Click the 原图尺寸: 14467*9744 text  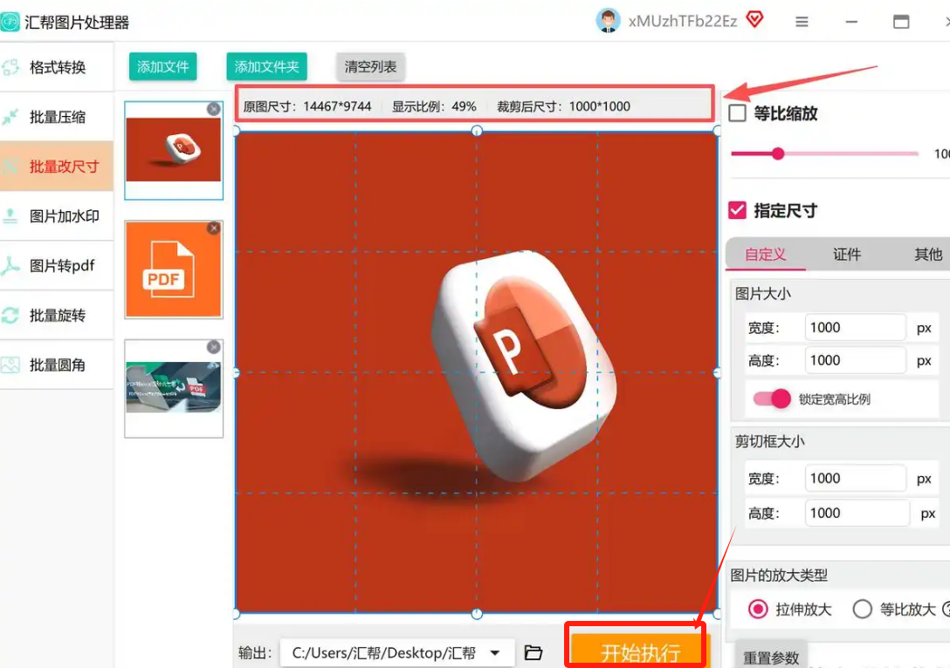[x=307, y=106]
